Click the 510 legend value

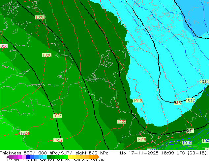tap(34, 160)
